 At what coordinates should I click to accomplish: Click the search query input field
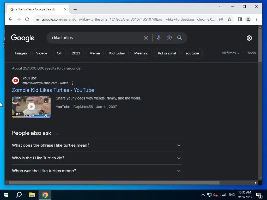coord(96,37)
